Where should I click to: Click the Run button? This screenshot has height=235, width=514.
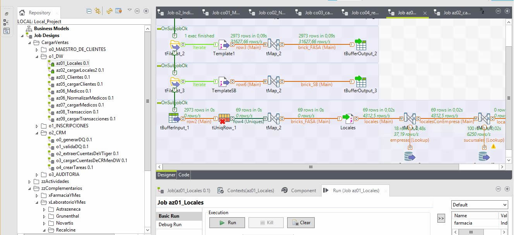point(227,223)
